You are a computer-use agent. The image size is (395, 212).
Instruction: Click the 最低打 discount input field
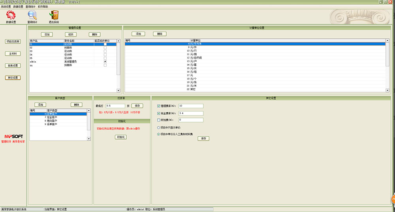(x=115, y=106)
